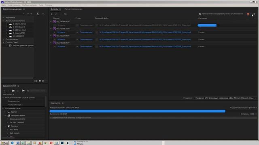Pause the encoding queue
The height and width of the screenshot is (145, 259).
(x=255, y=14)
